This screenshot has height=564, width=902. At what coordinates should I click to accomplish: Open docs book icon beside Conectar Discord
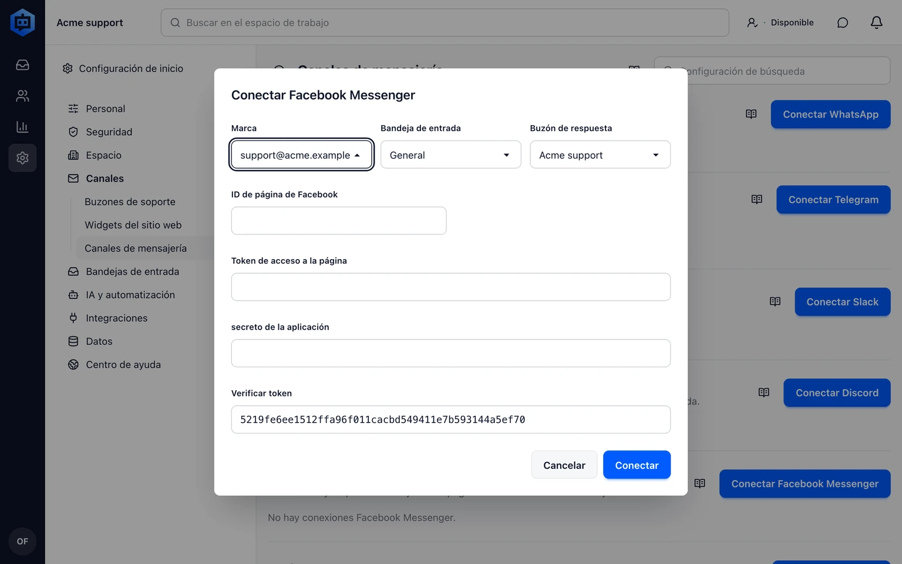pyautogui.click(x=763, y=392)
